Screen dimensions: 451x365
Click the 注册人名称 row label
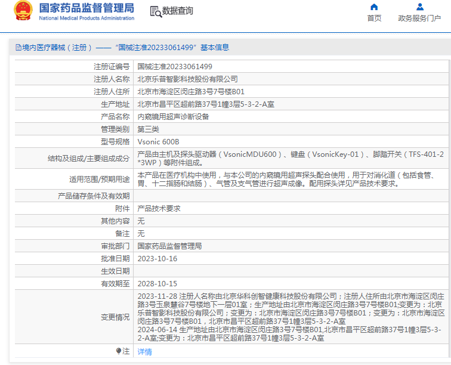(112, 79)
